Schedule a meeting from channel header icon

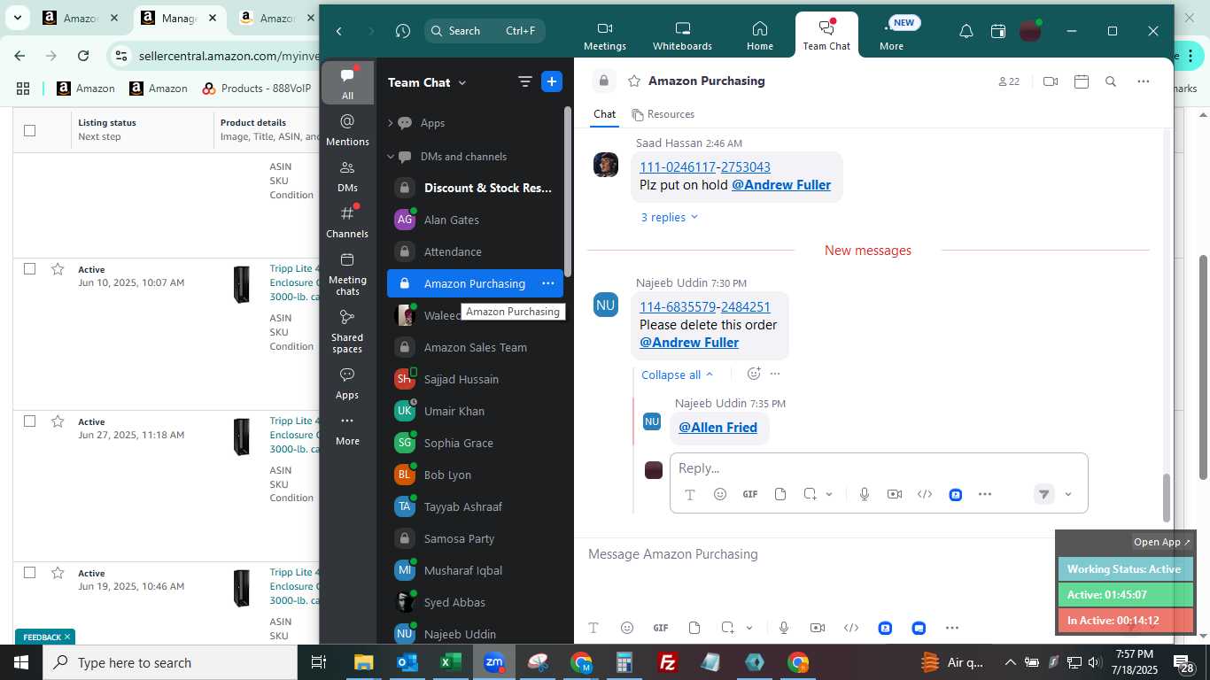[x=1081, y=81]
